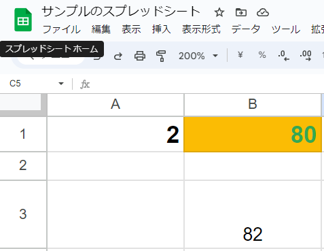This screenshot has width=324, height=251.
Task: Print the spreadsheet
Action: [x=140, y=56]
